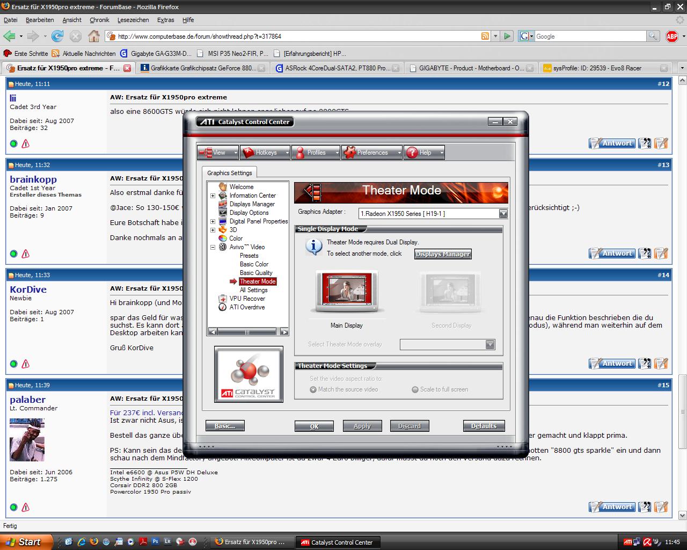Expand the Information Center tree node

click(x=213, y=196)
